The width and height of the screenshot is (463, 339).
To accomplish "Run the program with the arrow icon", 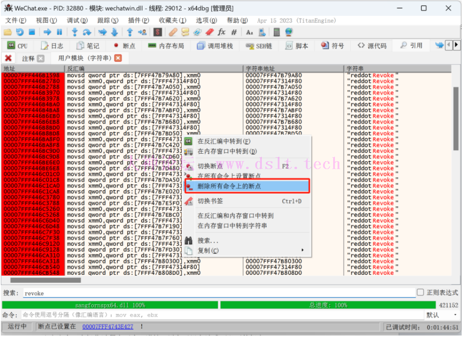I will point(47,32).
